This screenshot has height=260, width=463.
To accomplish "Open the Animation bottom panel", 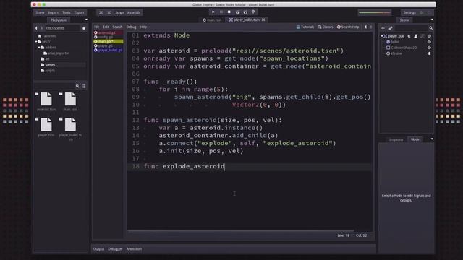I will coord(134,248).
